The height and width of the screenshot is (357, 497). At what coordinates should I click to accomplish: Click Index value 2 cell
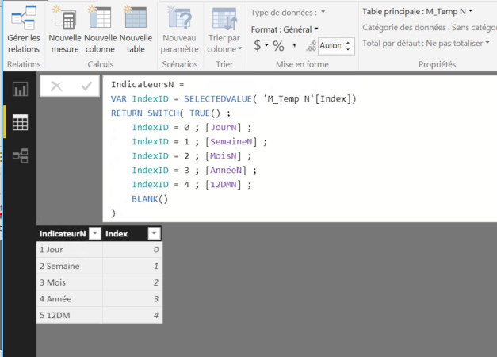132,282
